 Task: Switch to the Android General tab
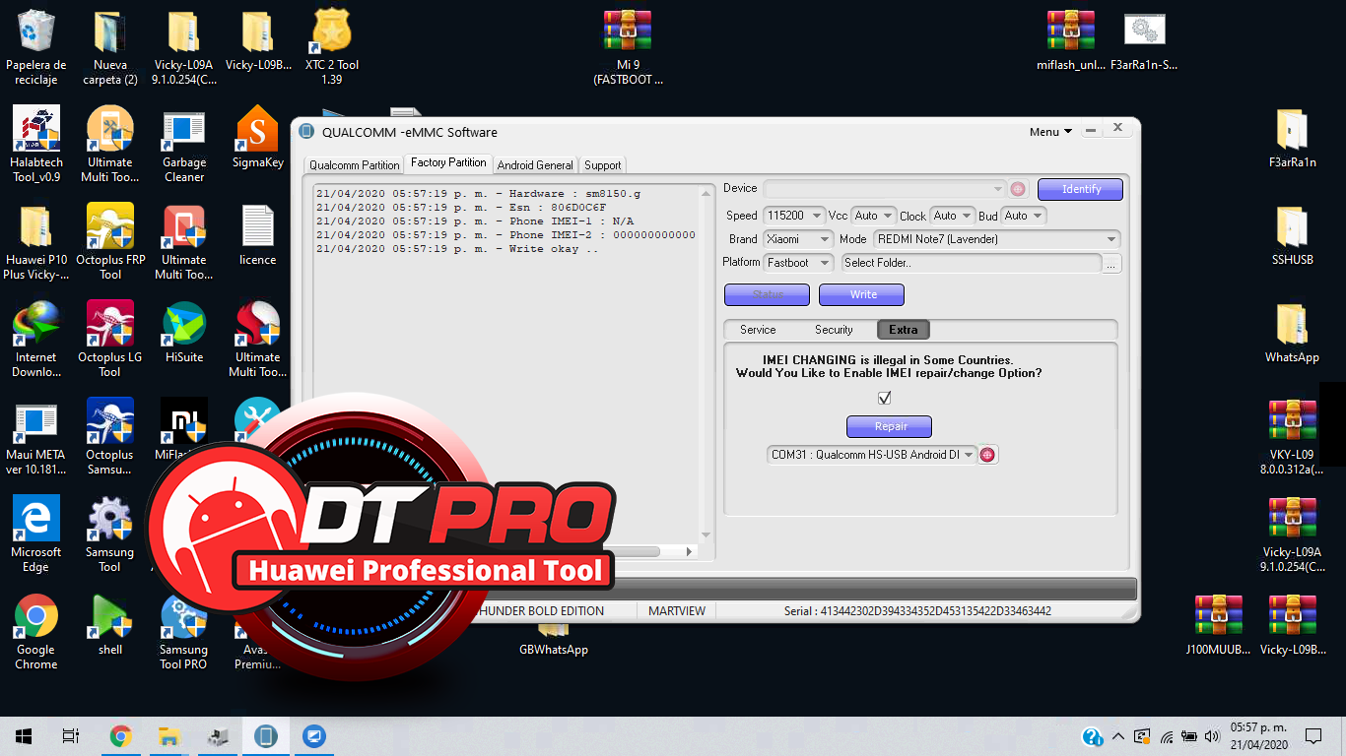coord(535,165)
